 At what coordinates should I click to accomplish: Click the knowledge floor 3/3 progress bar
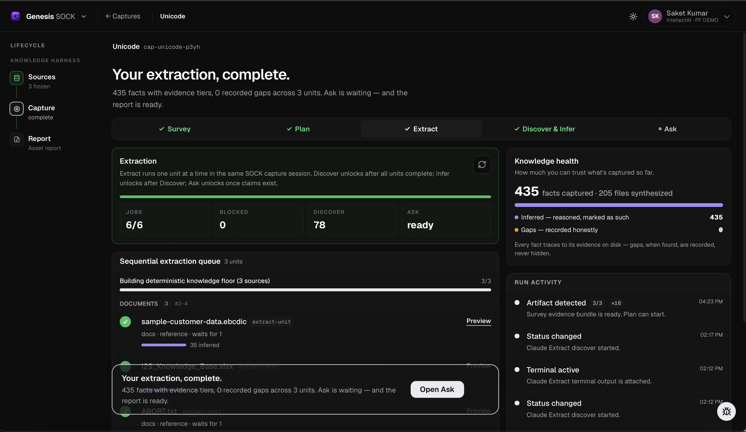[x=305, y=290]
